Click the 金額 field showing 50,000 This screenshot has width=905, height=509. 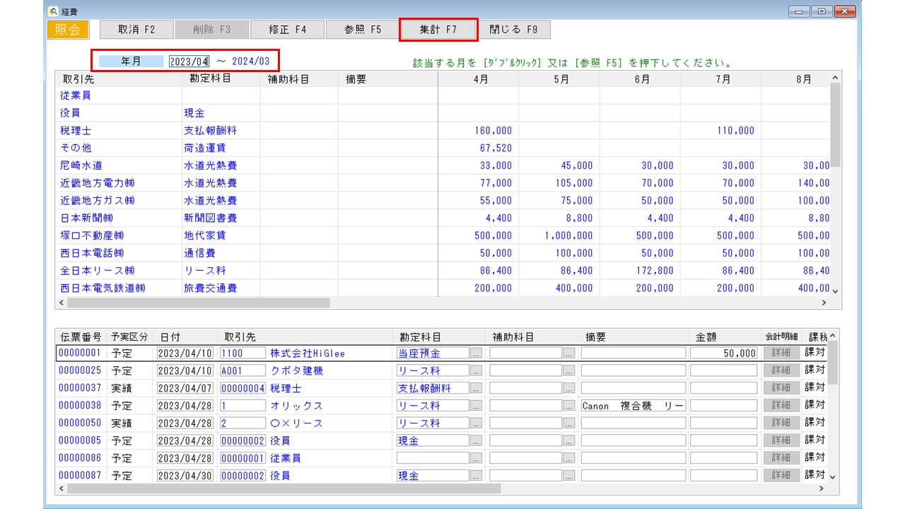724,353
